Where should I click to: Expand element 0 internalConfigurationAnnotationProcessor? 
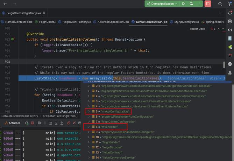[x=89, y=86]
